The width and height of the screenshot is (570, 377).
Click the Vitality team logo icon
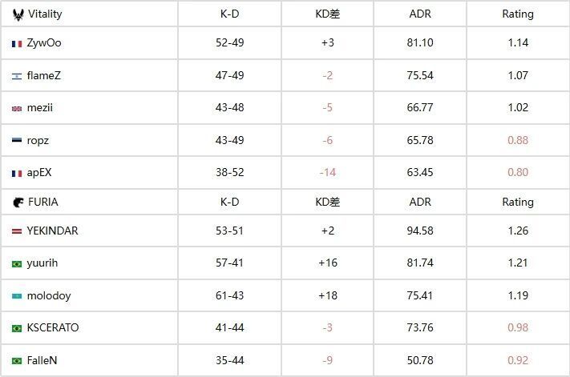(18, 14)
